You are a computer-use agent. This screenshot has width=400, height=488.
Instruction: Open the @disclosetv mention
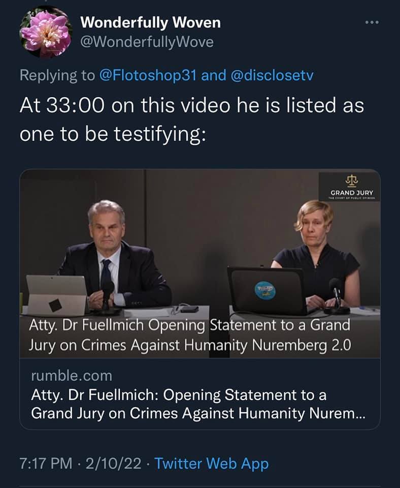pyautogui.click(x=272, y=76)
